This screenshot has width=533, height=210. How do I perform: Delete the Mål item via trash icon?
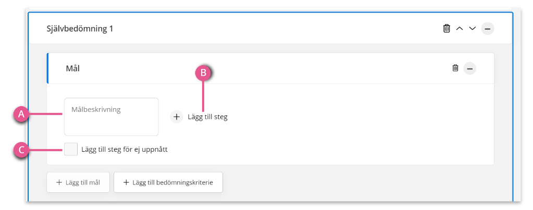click(x=455, y=68)
